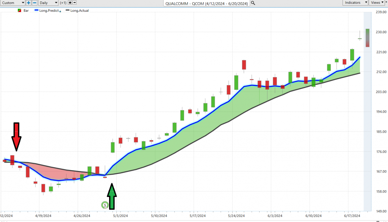This screenshot has height=222, width=388.
Task: Click the 176.00 price axis label
Action: pos(381,152)
